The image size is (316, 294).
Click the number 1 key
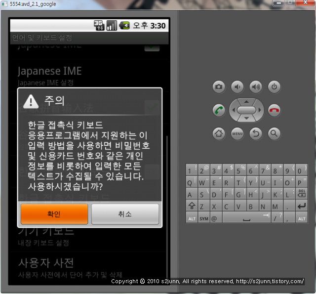tap(192, 169)
